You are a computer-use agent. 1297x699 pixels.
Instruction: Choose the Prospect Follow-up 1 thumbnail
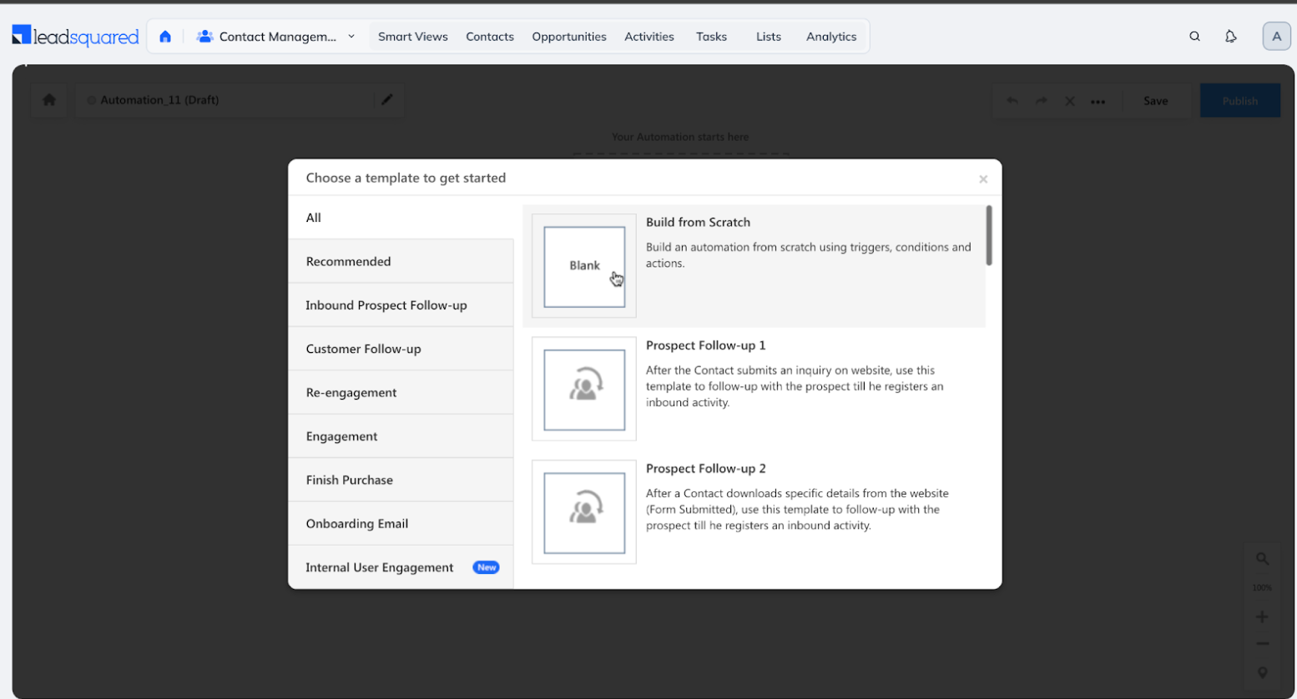pyautogui.click(x=584, y=390)
